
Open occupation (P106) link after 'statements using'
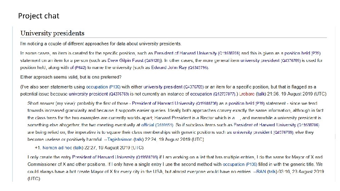point(103,87)
